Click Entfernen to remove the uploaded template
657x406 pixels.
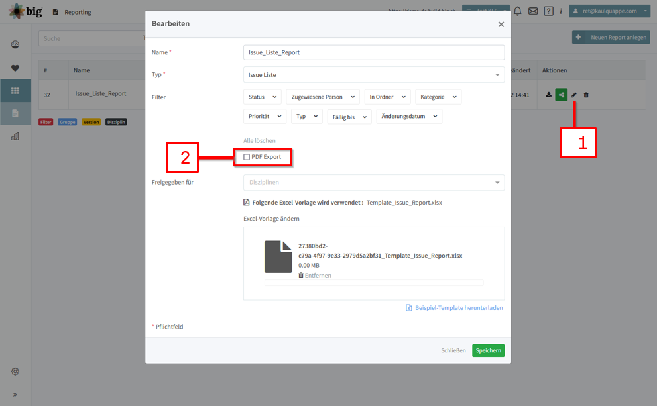point(315,275)
